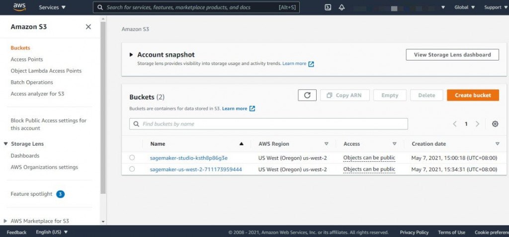Open Batch Operations in sidebar
Screen dimensions: 509x237
[32, 82]
